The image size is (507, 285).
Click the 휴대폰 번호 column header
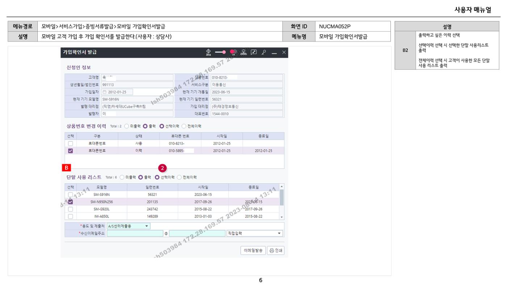coord(180,136)
